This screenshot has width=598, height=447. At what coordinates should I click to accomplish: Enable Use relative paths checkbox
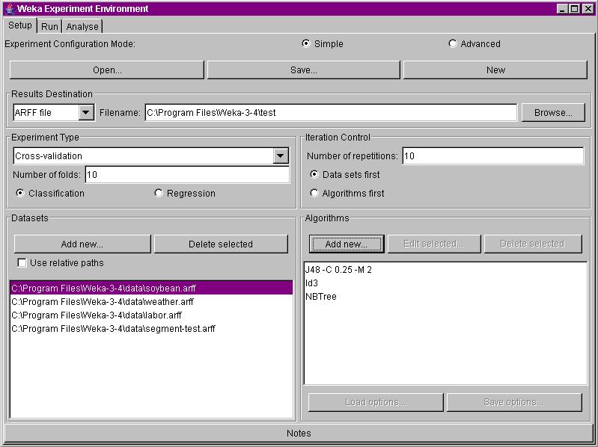[x=22, y=262]
